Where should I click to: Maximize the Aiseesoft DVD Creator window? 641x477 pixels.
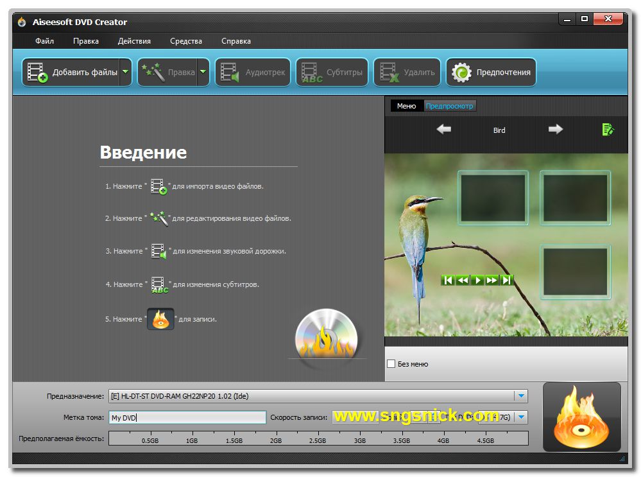coord(585,19)
